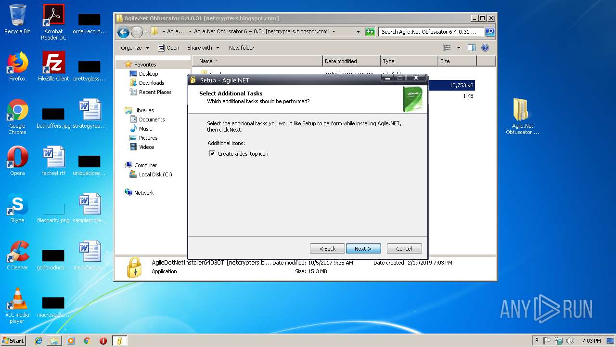Image resolution: width=616 pixels, height=347 pixels.
Task: Open Chrome from taskbar
Action: click(87, 341)
